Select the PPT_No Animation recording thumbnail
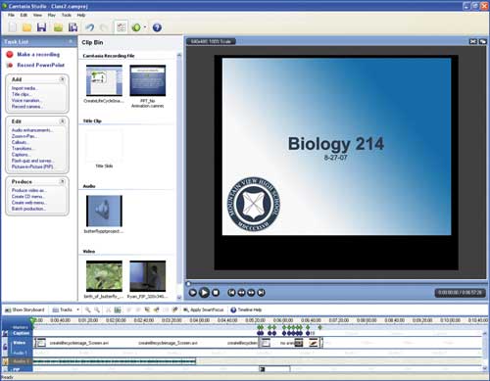490x381 pixels. [148, 80]
